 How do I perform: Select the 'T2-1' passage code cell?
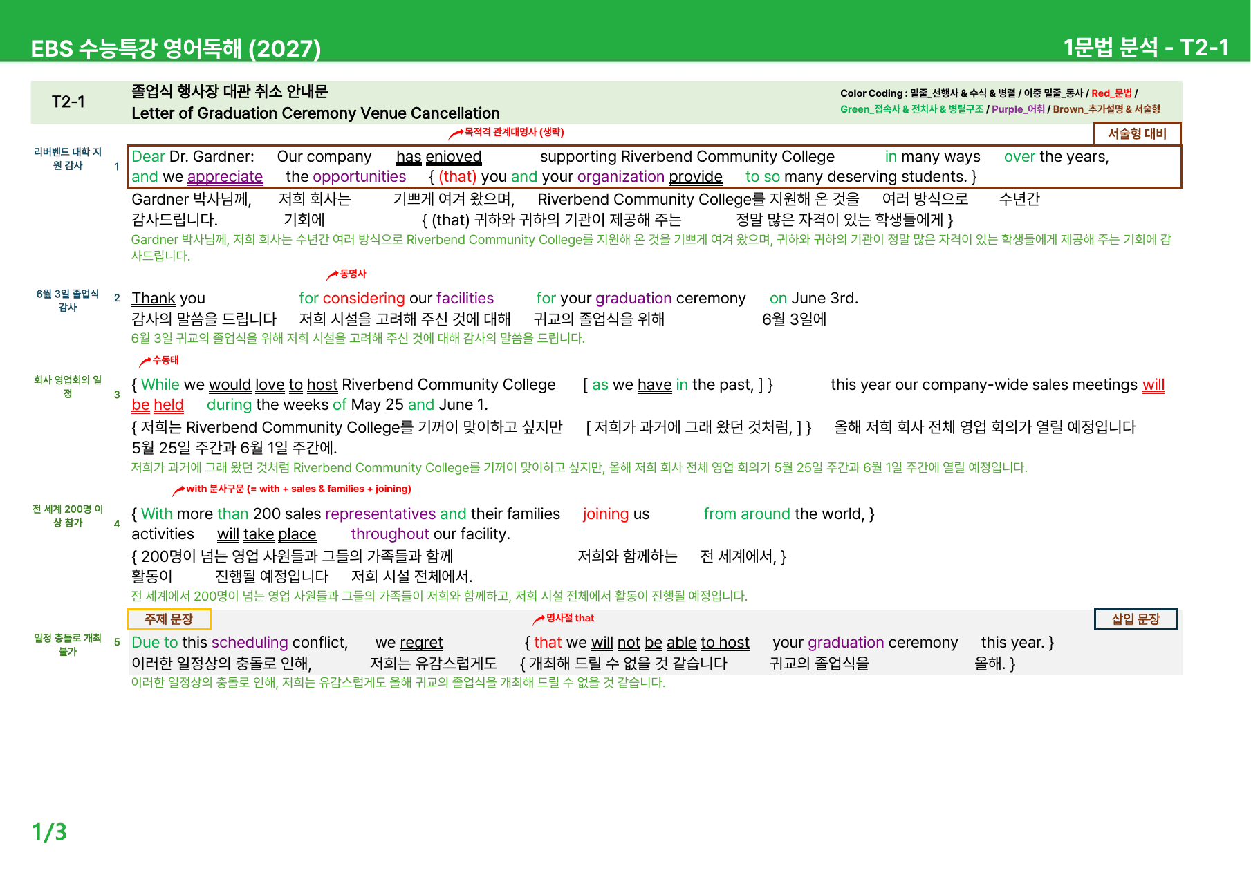[68, 102]
